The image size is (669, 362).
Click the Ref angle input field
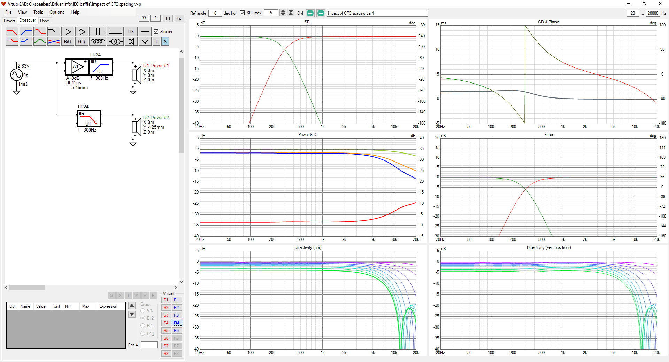(x=215, y=13)
